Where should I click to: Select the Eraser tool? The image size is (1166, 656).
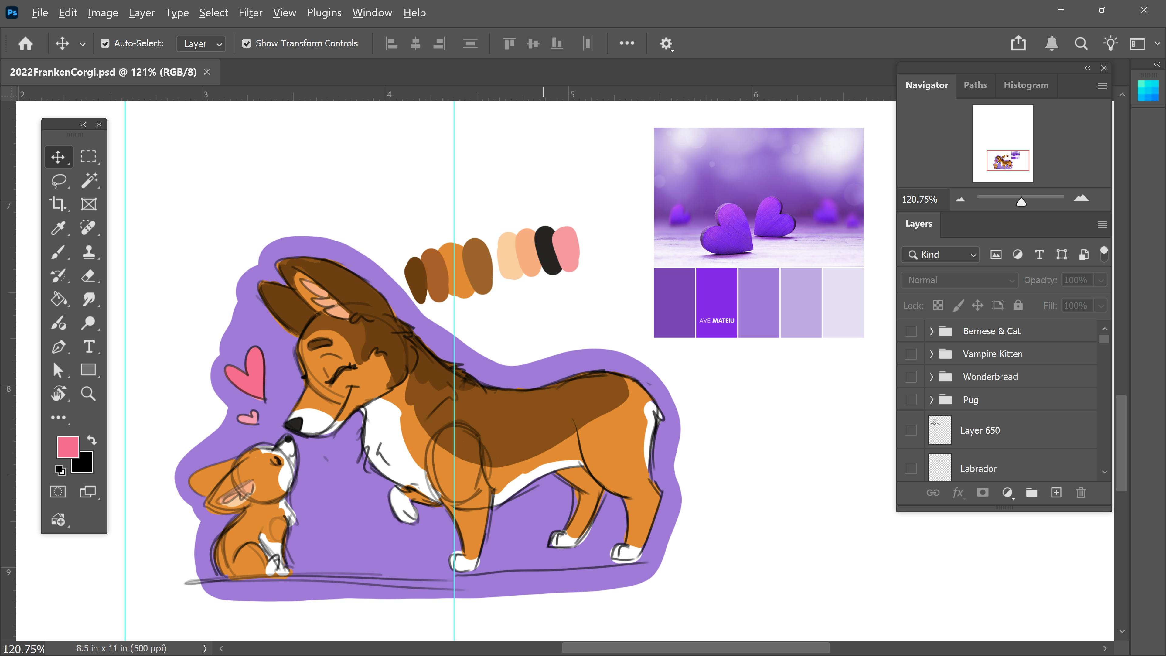pos(89,275)
